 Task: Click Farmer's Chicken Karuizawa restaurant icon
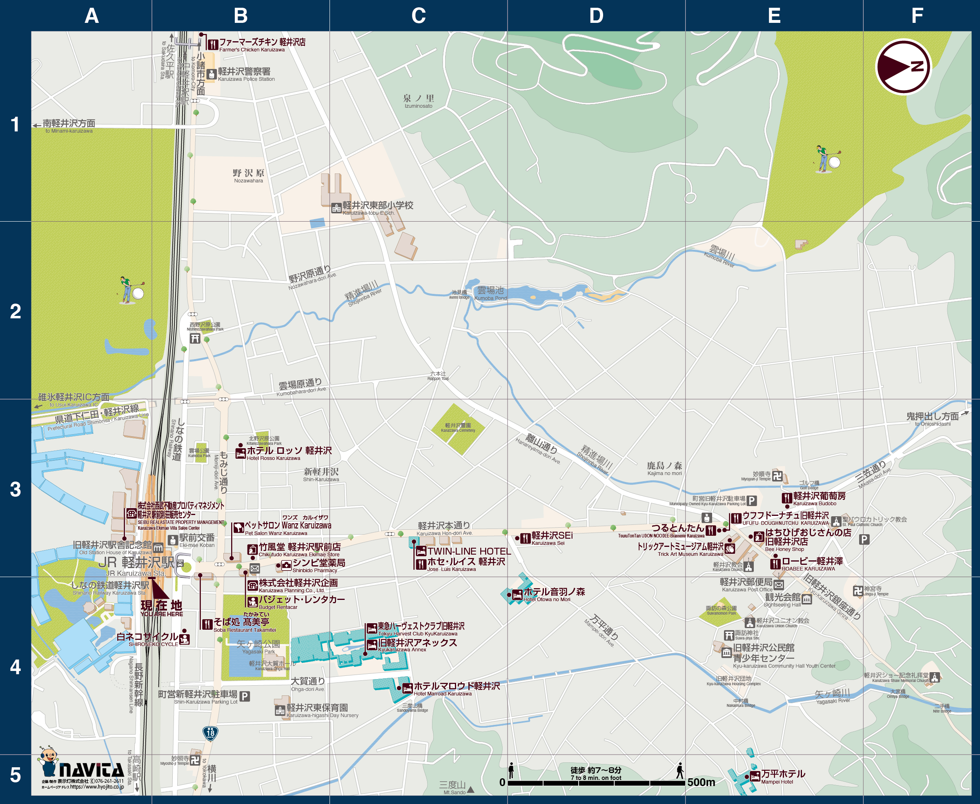(213, 44)
